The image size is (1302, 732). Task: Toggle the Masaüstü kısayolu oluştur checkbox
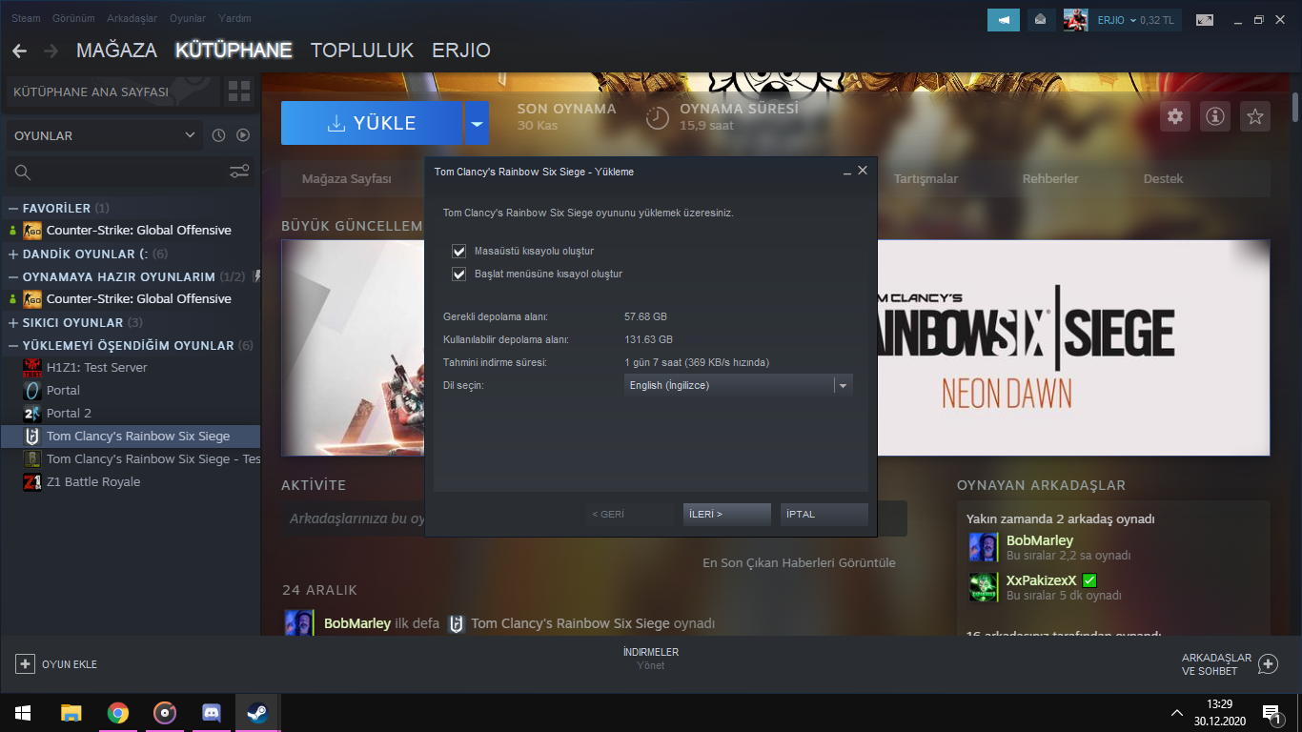(x=459, y=251)
